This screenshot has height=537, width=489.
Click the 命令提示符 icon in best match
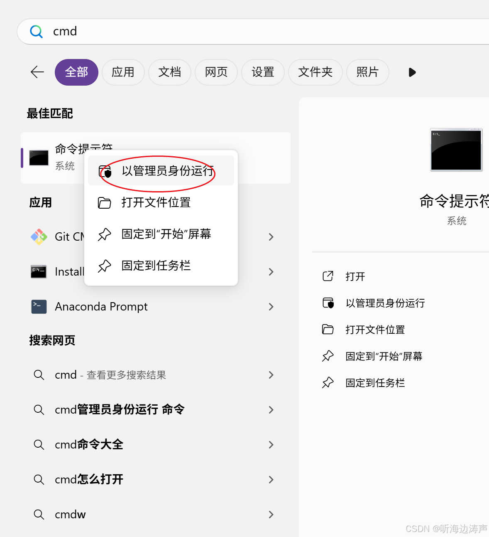39,158
